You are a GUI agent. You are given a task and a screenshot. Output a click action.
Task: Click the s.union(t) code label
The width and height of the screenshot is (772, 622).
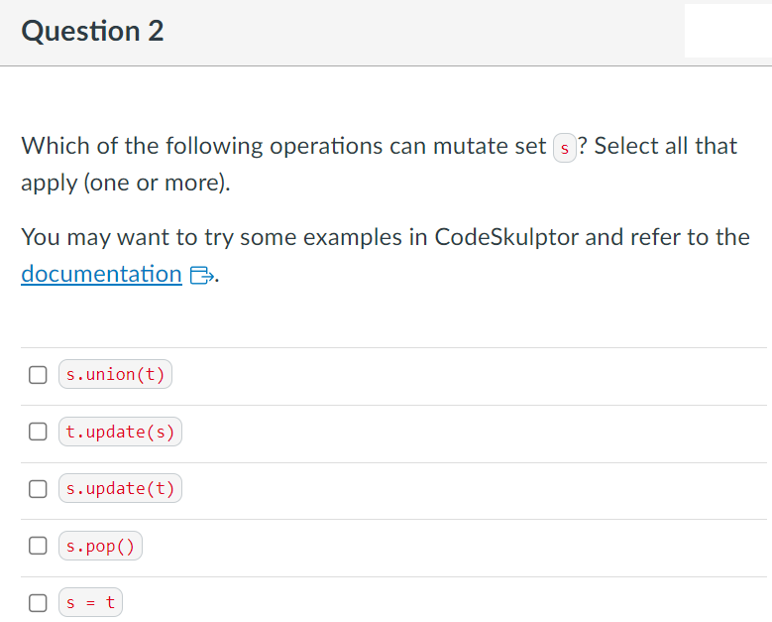(x=115, y=374)
